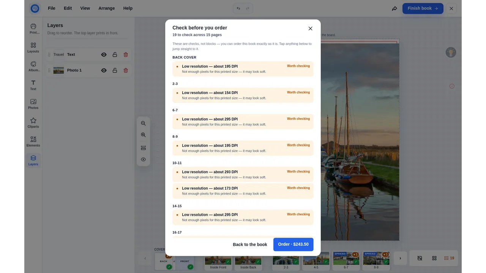The width and height of the screenshot is (486, 273).
Task: Open the Photos sidebar panel
Action: tap(33, 104)
